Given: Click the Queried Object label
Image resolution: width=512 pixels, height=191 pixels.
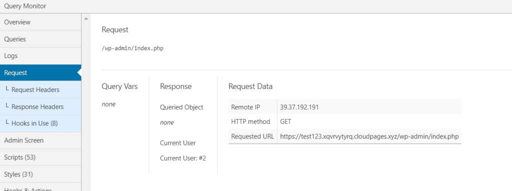Looking at the screenshot, I should 181,107.
